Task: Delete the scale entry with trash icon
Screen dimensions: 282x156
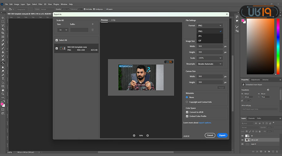Action: click(92, 30)
